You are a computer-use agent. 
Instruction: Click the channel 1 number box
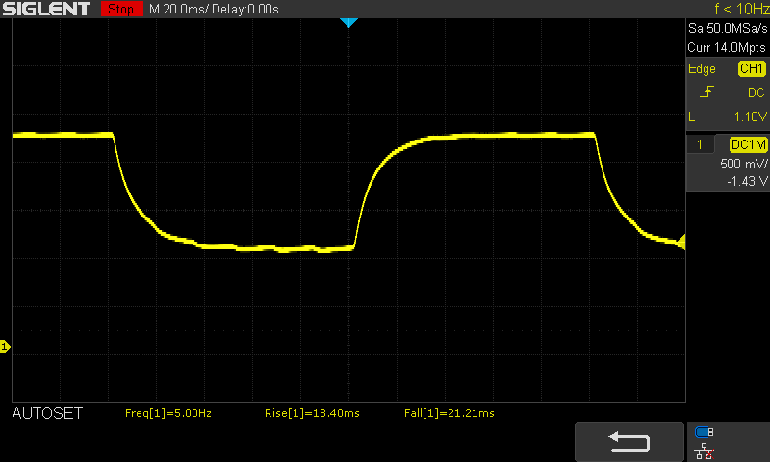pyautogui.click(x=700, y=144)
